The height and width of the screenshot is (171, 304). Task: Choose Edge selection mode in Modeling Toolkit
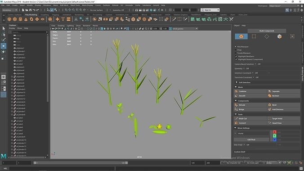coord(267,36)
